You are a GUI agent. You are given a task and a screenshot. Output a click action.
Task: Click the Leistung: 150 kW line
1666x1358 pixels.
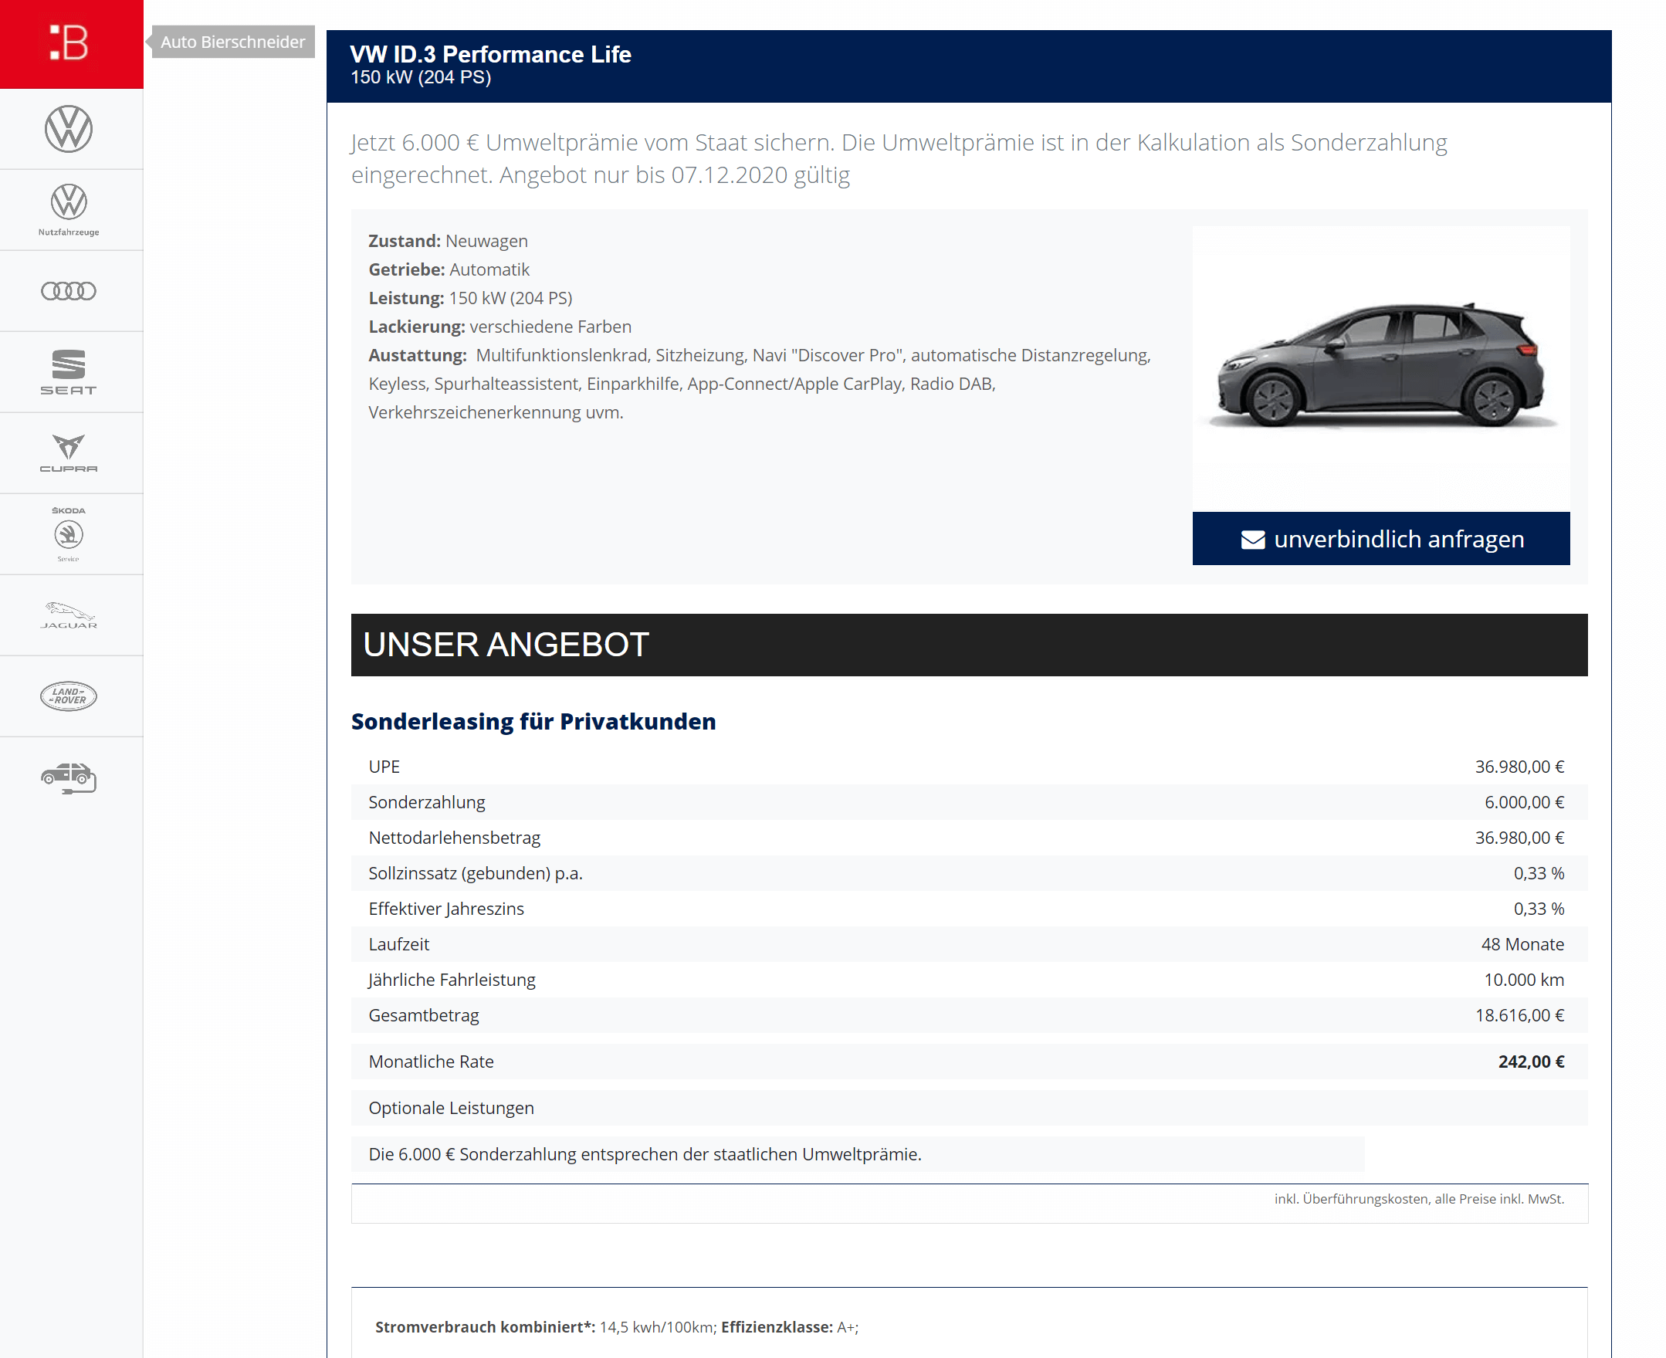point(470,298)
